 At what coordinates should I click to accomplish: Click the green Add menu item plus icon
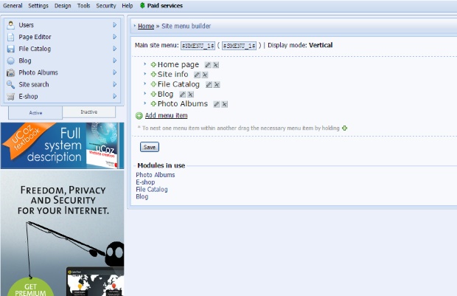coord(139,116)
